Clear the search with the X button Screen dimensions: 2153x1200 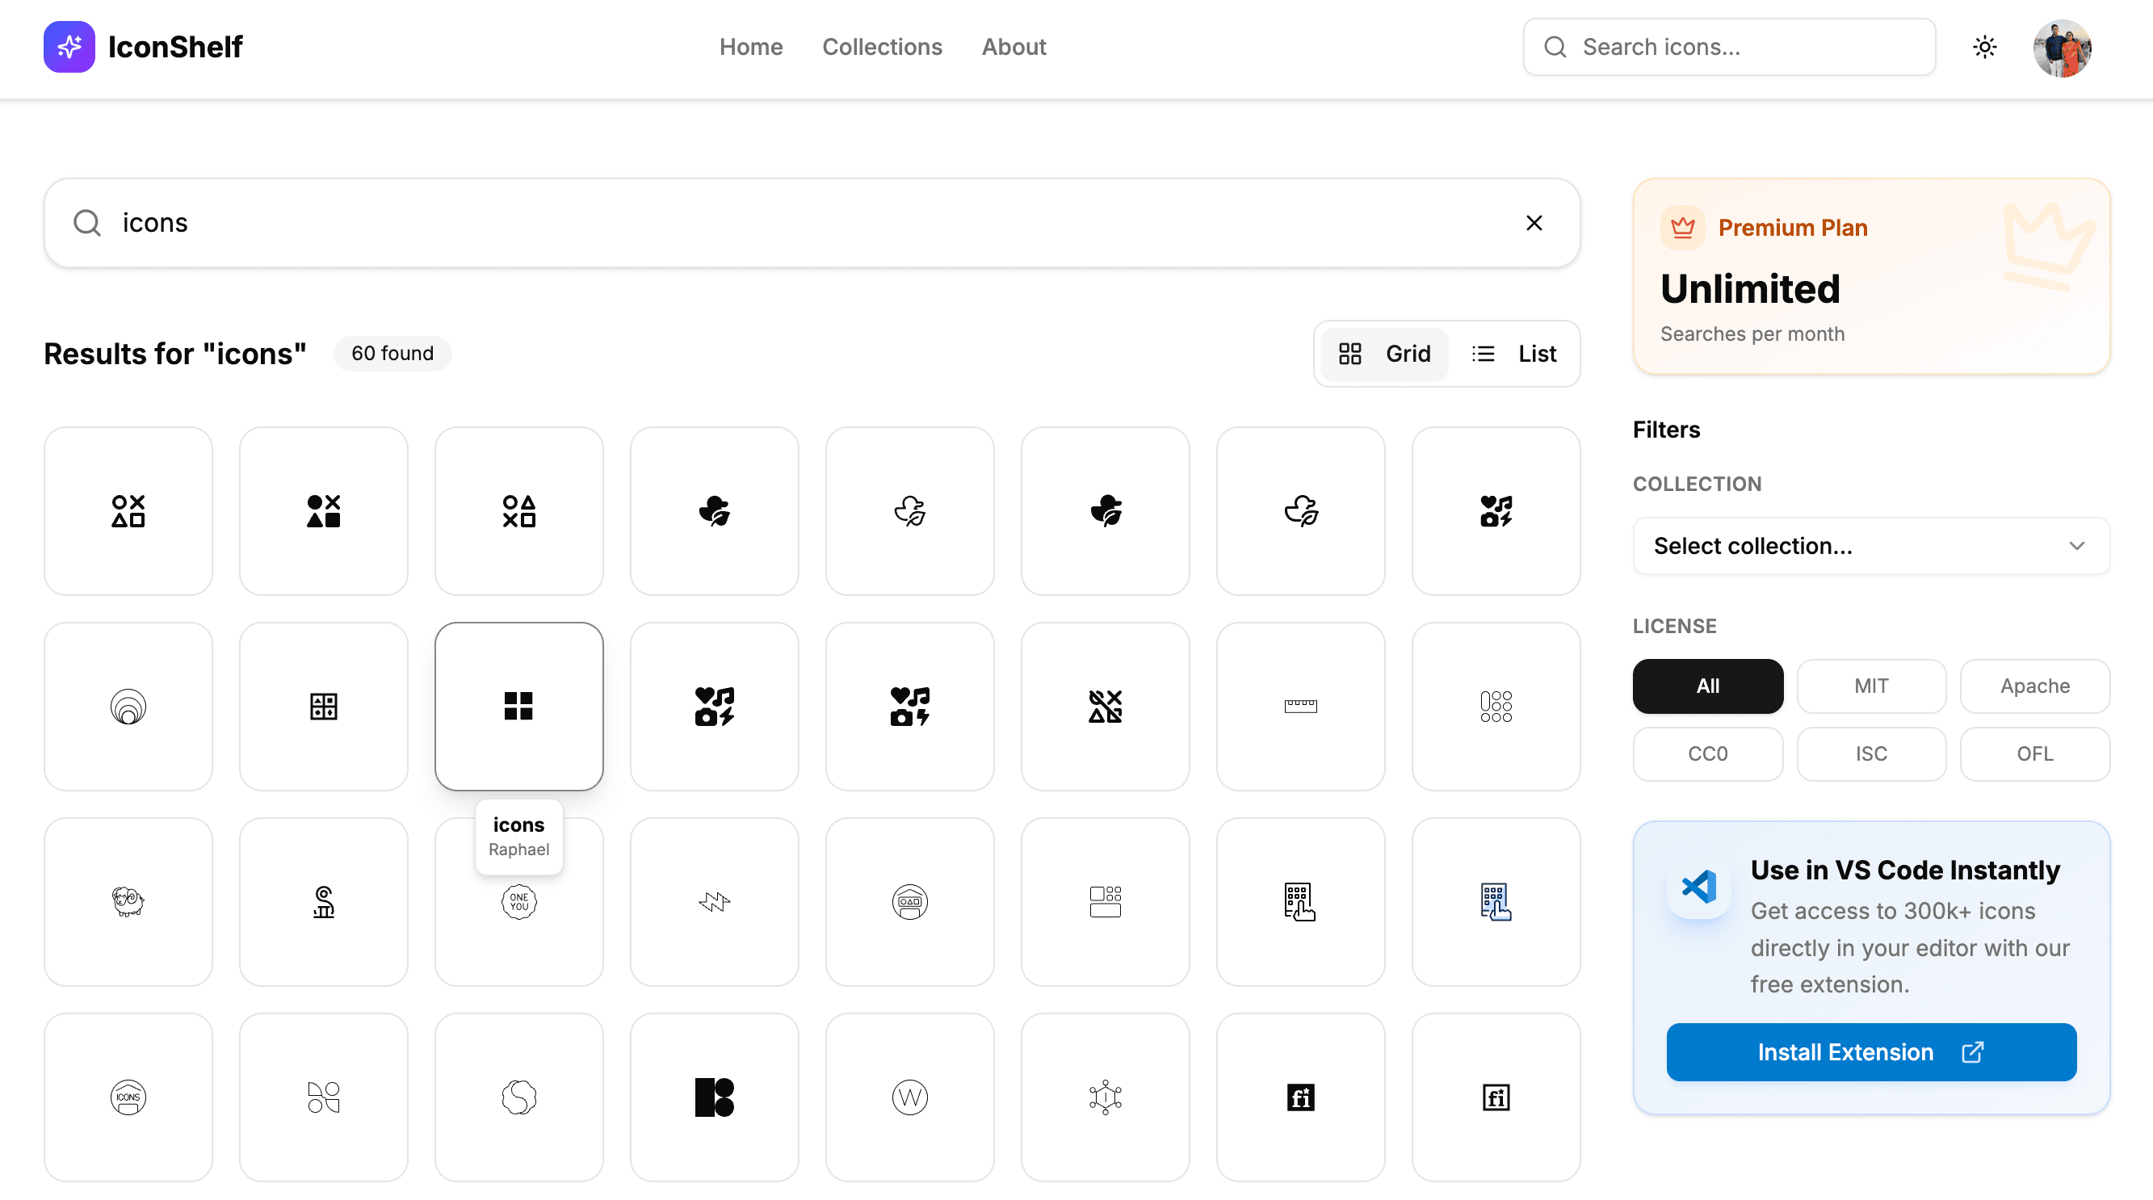1534,222
